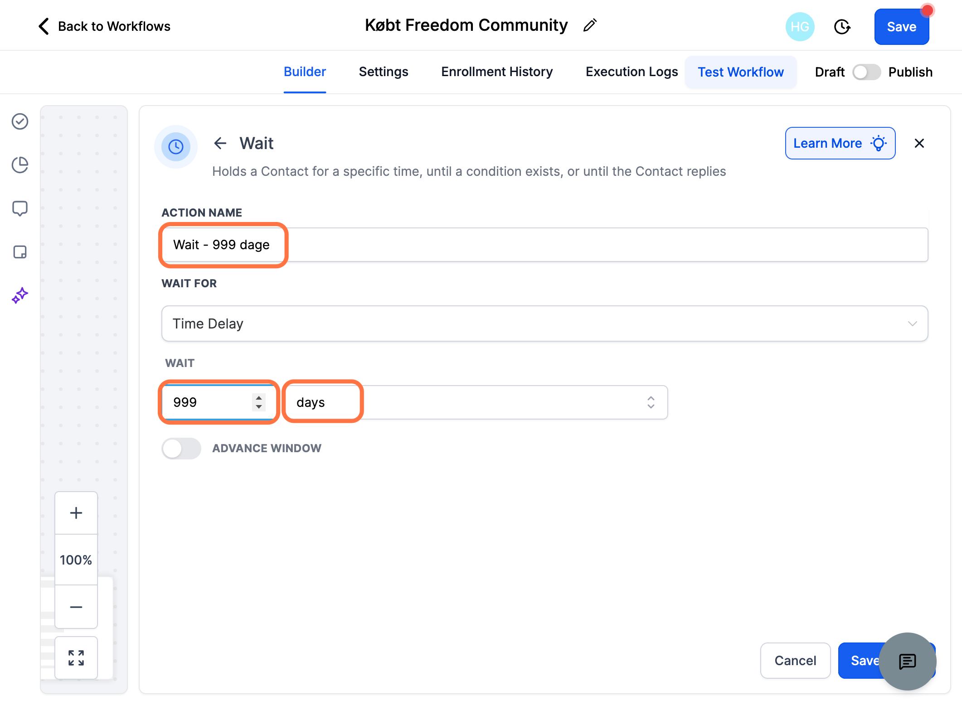Open the pie chart stats sidebar icon

pos(20,165)
